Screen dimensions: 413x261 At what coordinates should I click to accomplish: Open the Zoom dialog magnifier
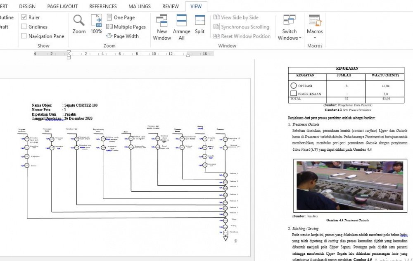click(x=79, y=24)
